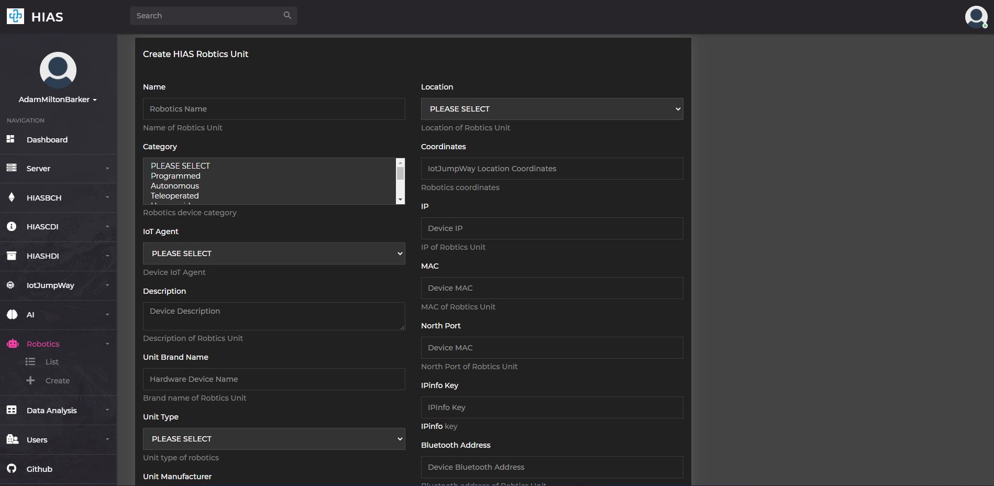994x486 pixels.
Task: Expand the HIASCDI menu chevron
Action: click(x=107, y=227)
